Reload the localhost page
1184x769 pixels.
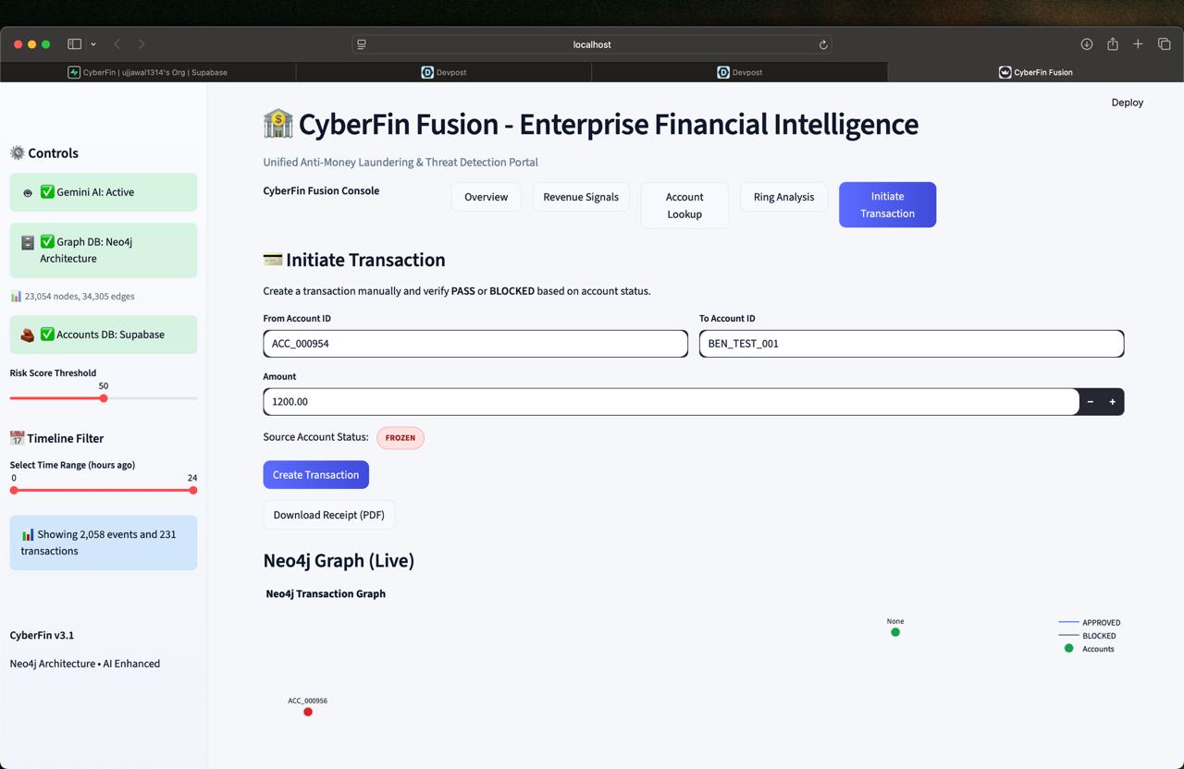click(823, 44)
